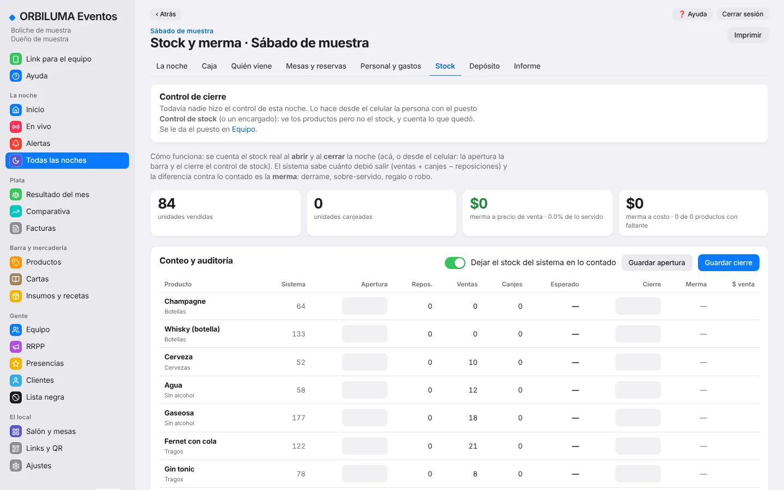Select the Quién viene tab
The height and width of the screenshot is (490, 784).
tap(252, 66)
